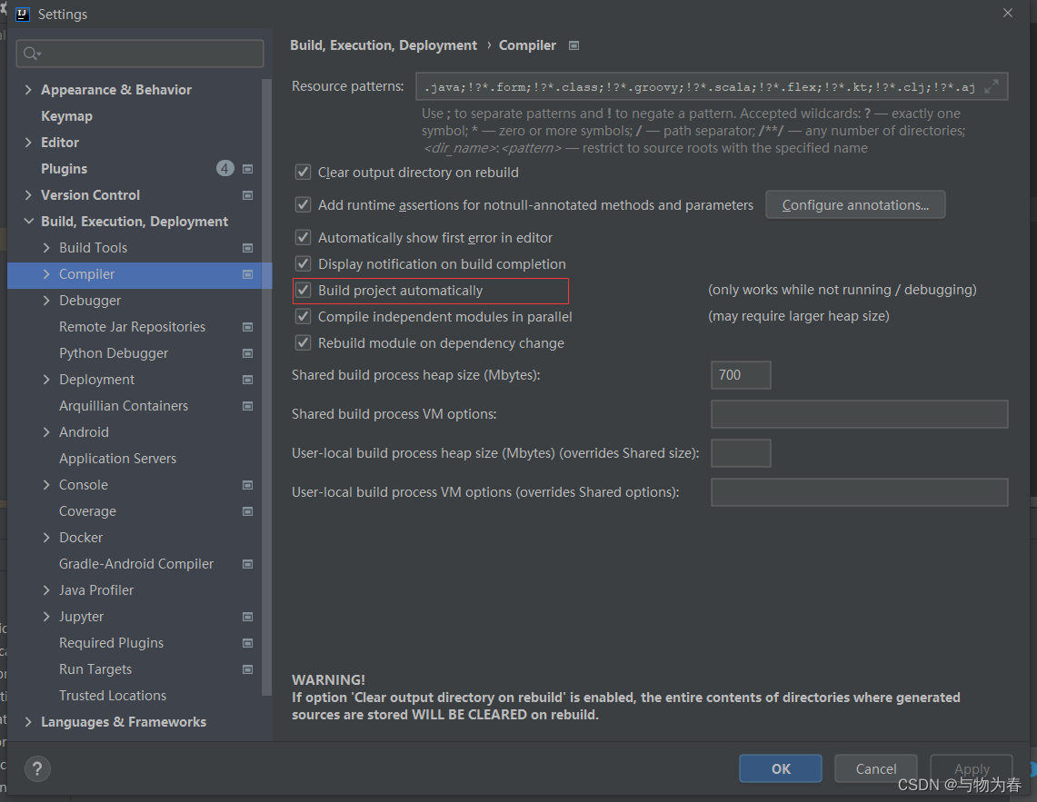Open Build, Execution, Deployment via breadcrumb
This screenshot has height=802, width=1037.
[383, 44]
